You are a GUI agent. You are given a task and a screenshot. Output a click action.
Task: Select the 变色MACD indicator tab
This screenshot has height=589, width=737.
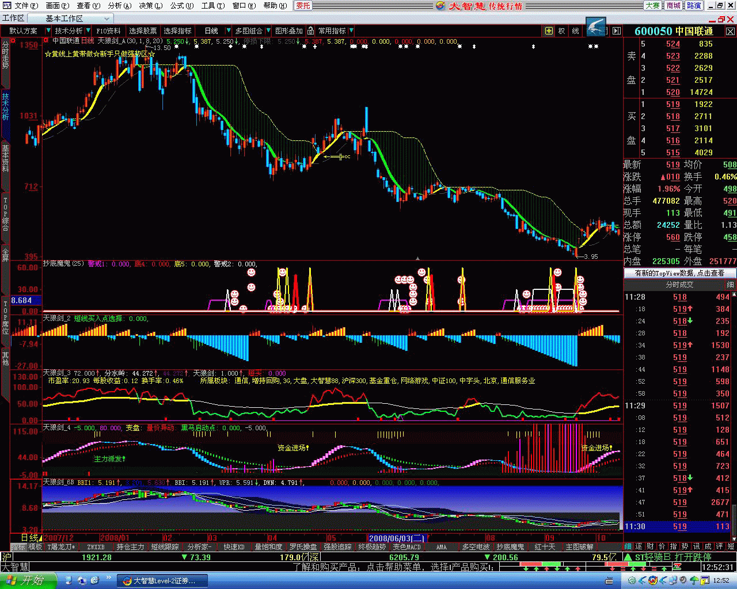click(407, 547)
